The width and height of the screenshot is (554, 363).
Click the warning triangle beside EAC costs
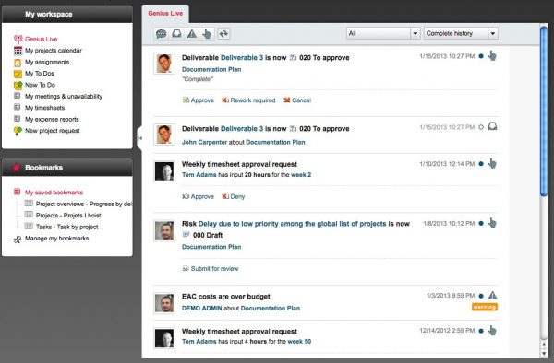coord(492,296)
